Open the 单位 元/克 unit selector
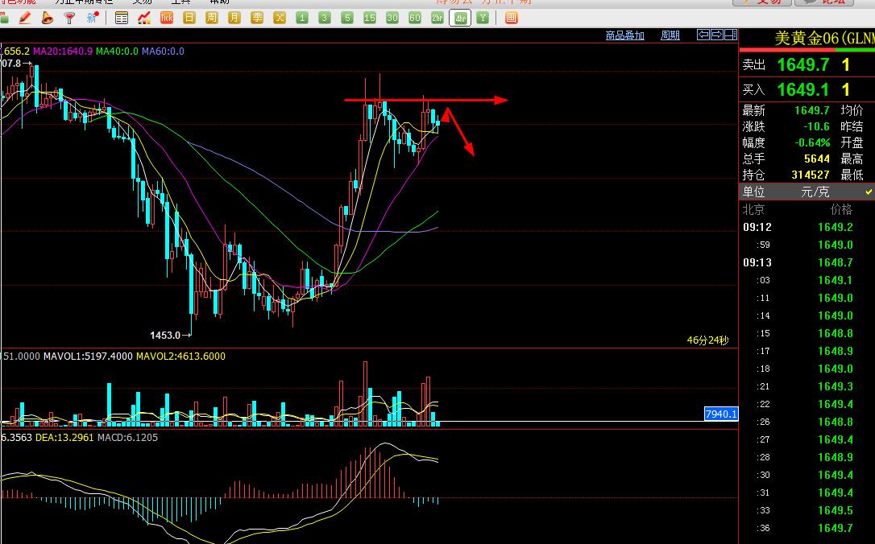This screenshot has height=544, width=875. point(807,192)
